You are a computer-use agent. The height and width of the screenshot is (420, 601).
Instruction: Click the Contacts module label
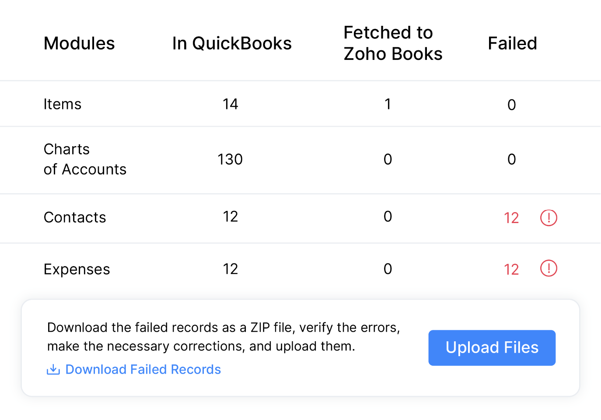point(75,217)
